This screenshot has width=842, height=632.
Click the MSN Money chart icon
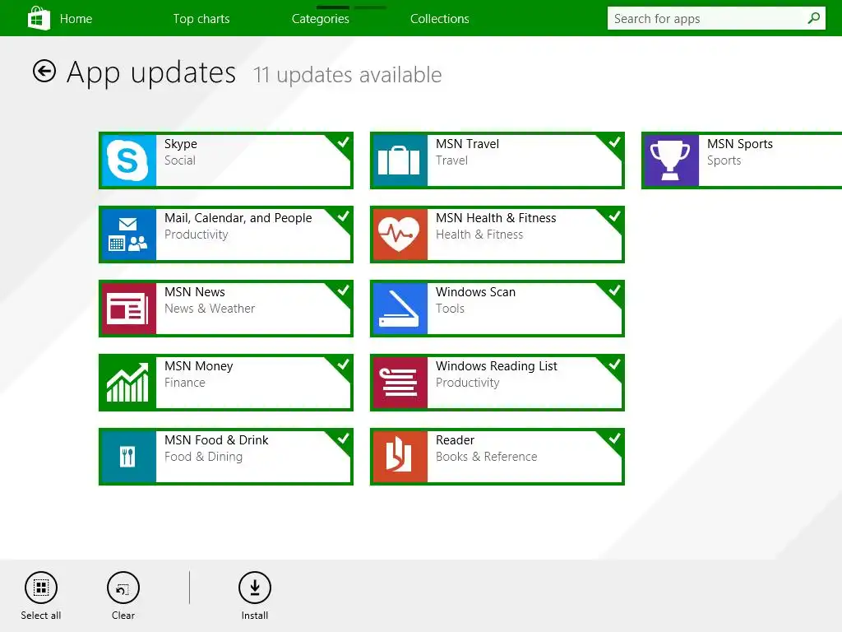[129, 383]
